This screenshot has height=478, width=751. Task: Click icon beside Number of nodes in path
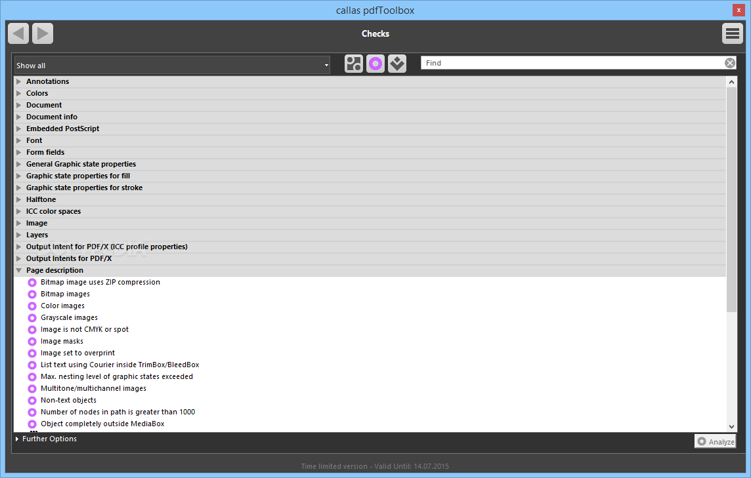[32, 412]
